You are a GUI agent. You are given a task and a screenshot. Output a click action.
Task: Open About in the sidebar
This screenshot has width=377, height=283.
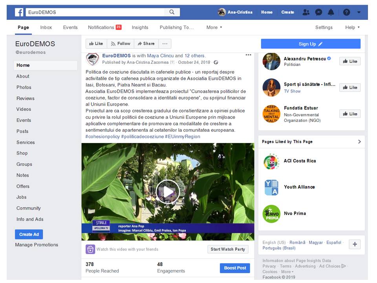tap(23, 76)
